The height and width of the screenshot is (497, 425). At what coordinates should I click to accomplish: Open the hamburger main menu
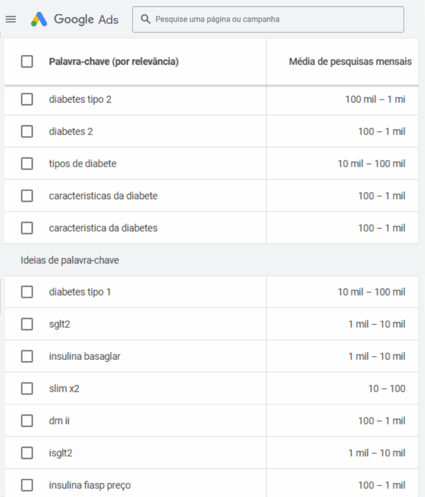pos(11,19)
